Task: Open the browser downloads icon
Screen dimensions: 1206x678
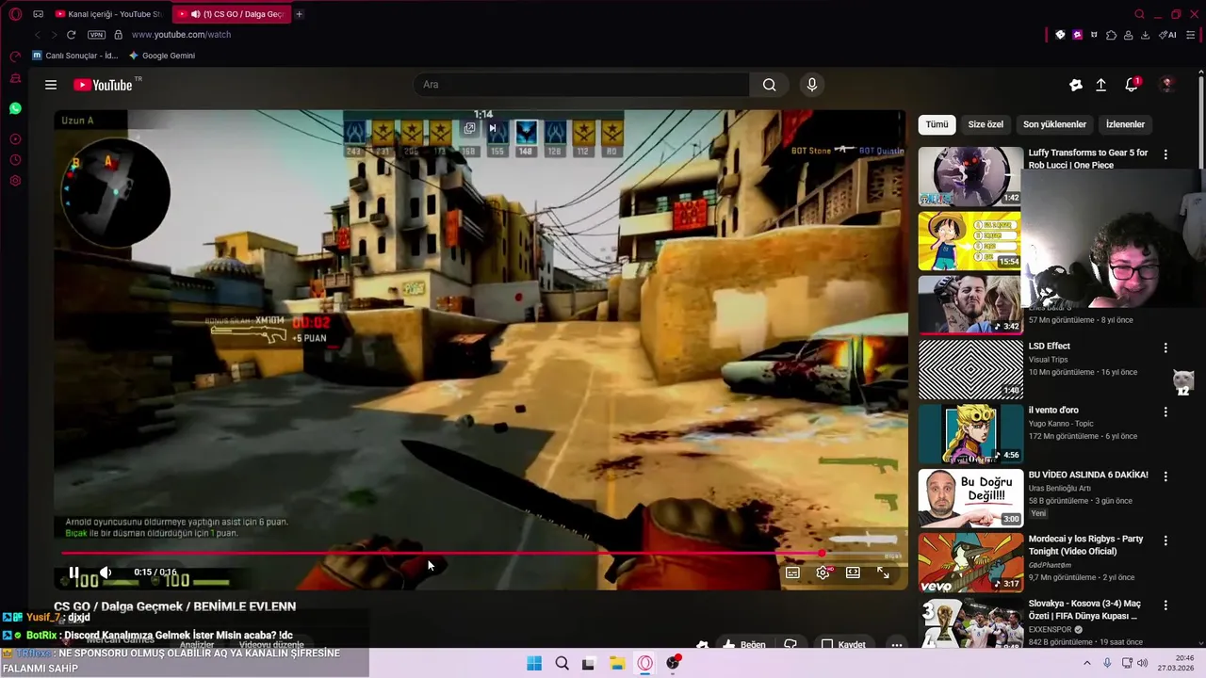Action: click(1145, 35)
